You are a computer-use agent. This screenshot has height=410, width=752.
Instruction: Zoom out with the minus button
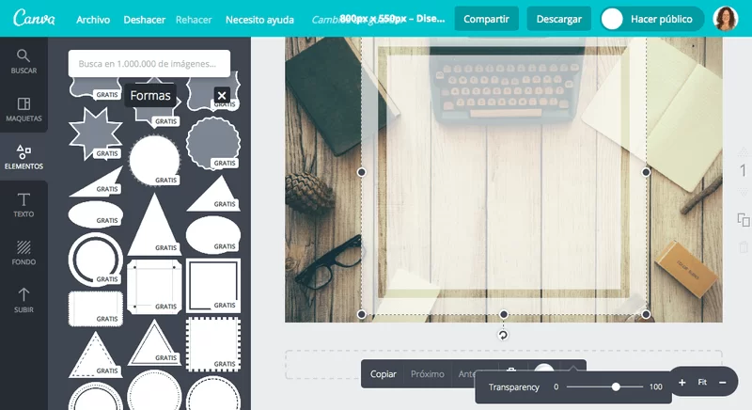722,382
